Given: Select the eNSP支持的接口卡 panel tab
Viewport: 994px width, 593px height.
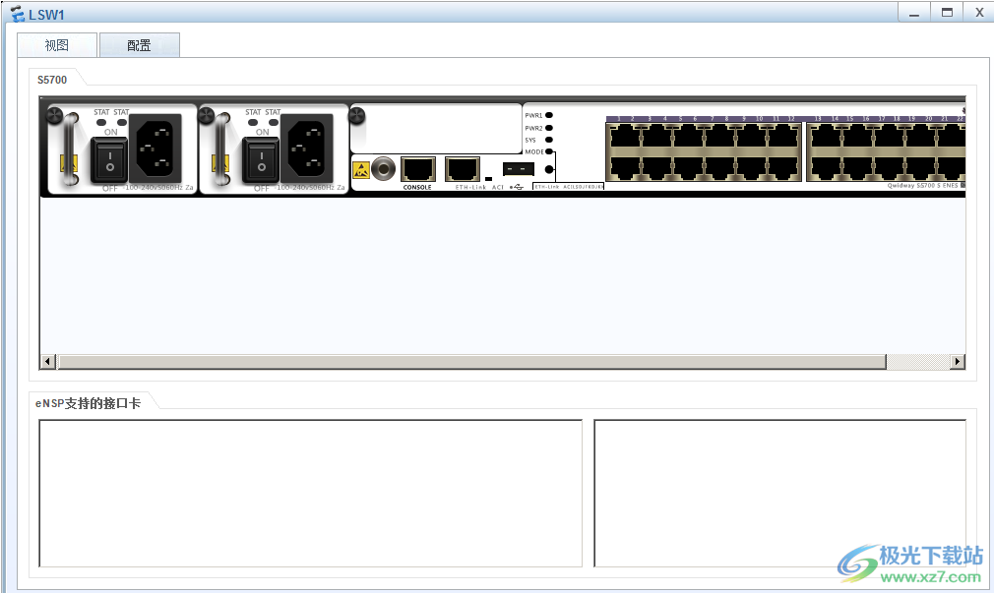Looking at the screenshot, I should point(89,403).
